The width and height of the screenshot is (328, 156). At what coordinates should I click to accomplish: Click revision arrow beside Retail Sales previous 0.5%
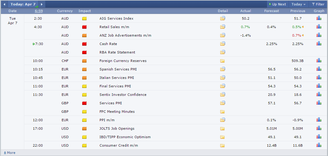point(303,27)
